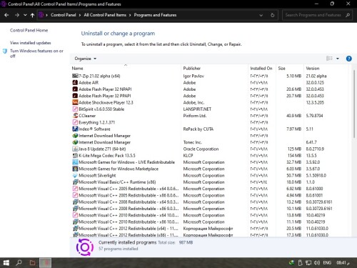
Task: Select the Microsoft Visual C++ 2008 Redistributable x64 row
Action: pos(211,202)
